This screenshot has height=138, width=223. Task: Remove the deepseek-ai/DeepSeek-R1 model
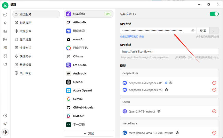click(214, 83)
